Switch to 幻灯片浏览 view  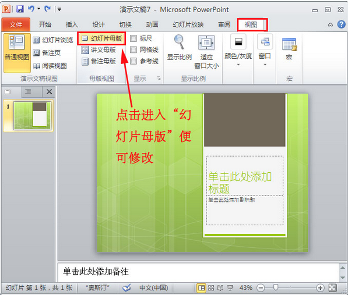[x=53, y=40]
